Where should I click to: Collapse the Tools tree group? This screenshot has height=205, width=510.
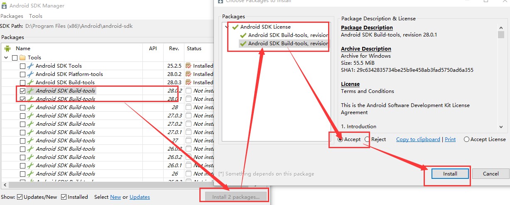pos(6,58)
